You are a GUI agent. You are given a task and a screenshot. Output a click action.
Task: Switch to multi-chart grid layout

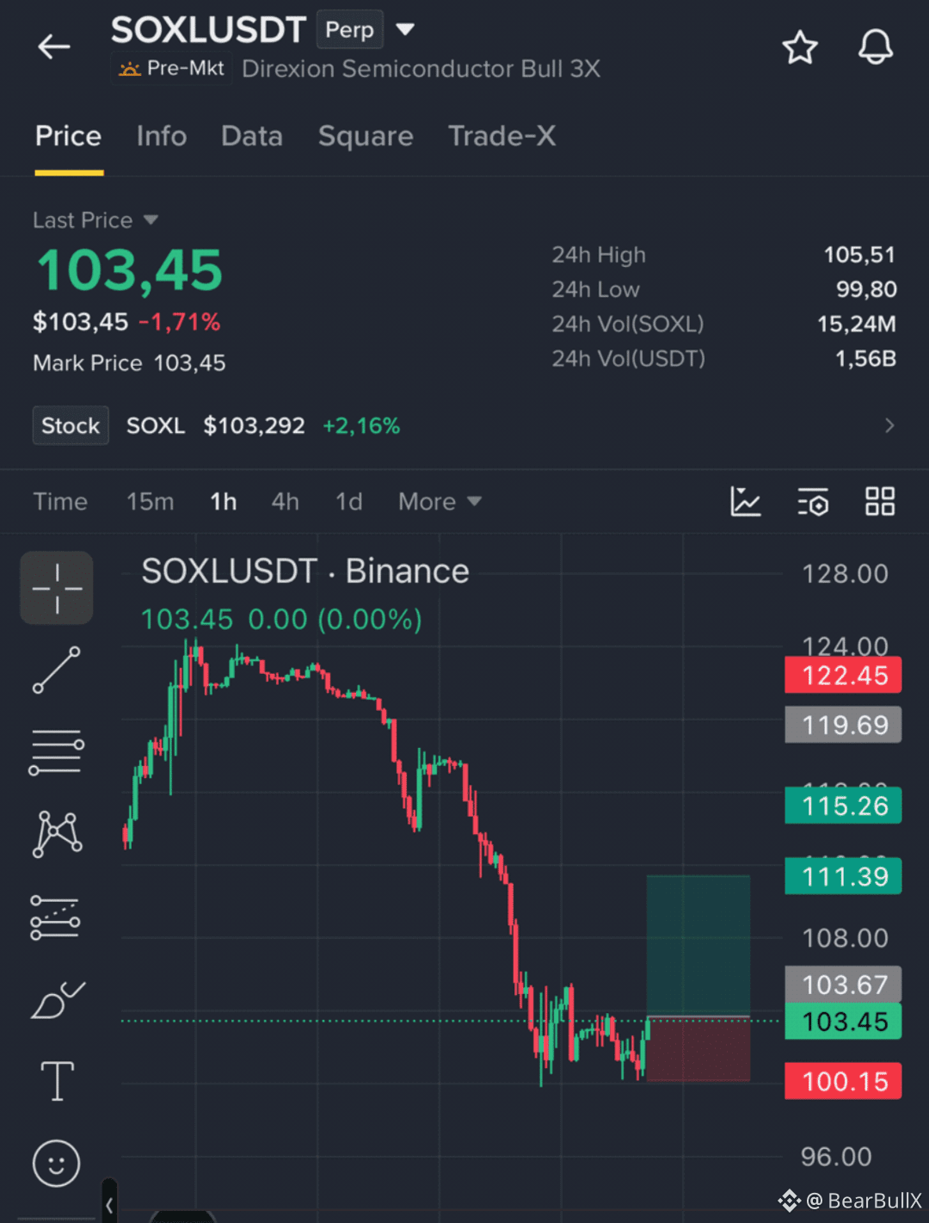pos(880,502)
